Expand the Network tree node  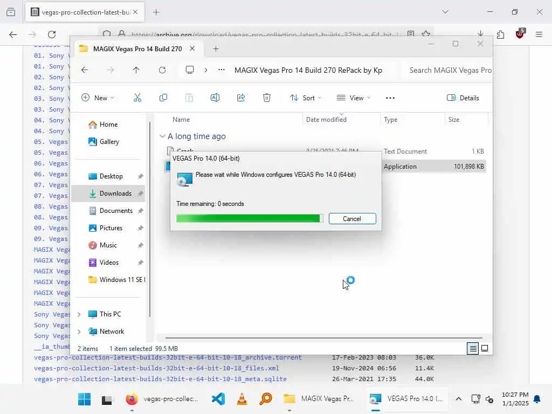click(79, 332)
